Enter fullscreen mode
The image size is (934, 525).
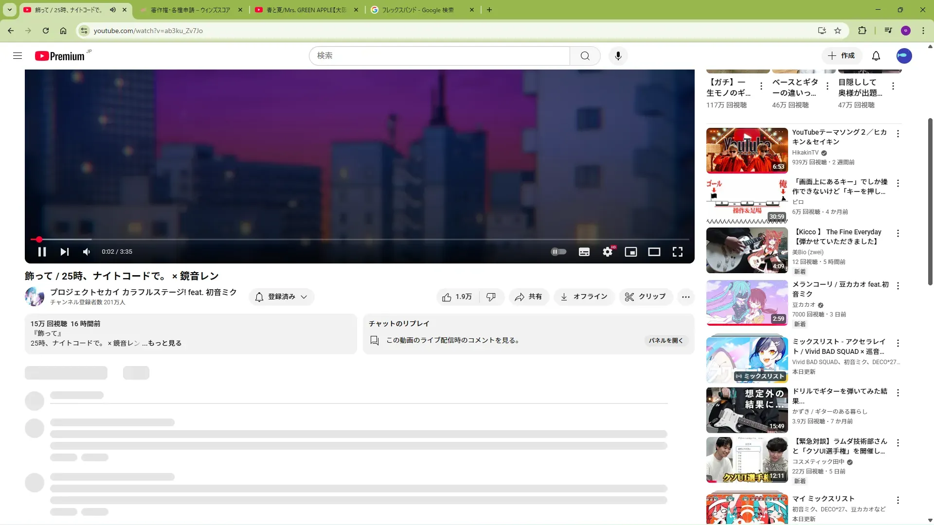678,252
